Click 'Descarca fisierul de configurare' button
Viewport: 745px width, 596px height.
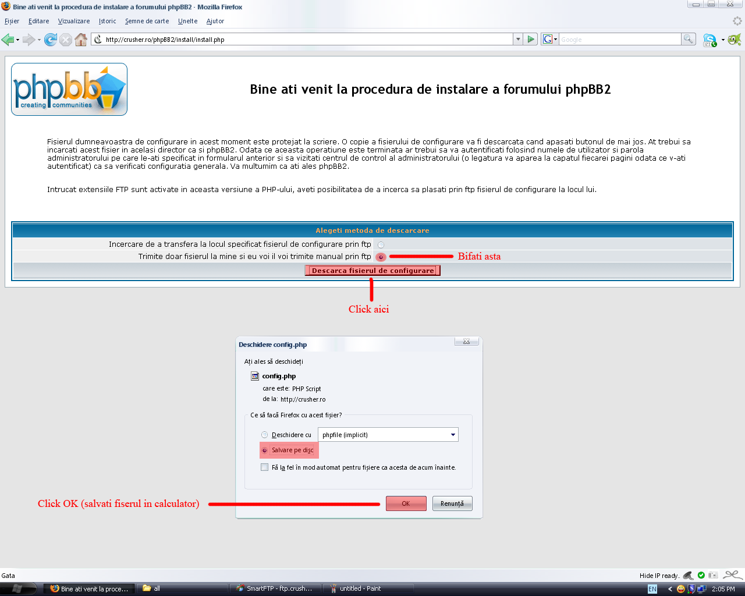click(x=372, y=271)
